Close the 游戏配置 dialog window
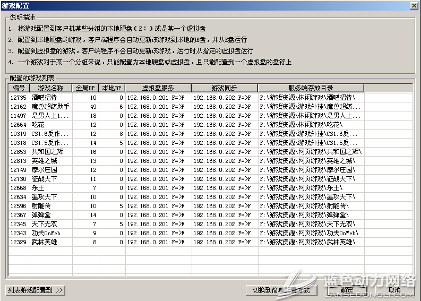Image resolution: width=421 pixels, height=301 pixels. [414, 5]
